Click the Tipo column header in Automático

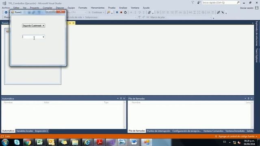click(x=106, y=103)
